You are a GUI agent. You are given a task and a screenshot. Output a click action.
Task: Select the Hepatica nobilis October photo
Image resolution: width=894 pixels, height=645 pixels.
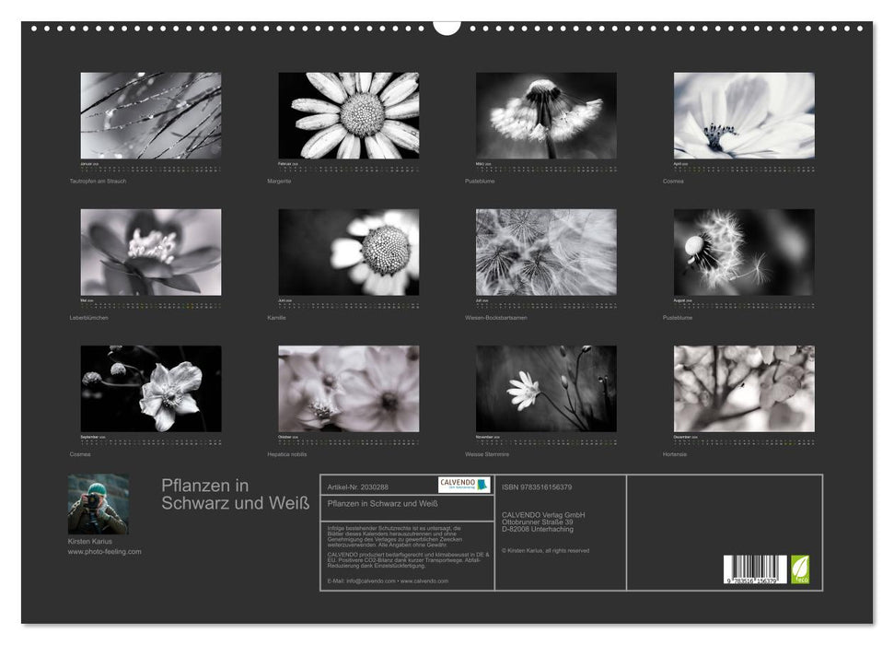(x=349, y=389)
